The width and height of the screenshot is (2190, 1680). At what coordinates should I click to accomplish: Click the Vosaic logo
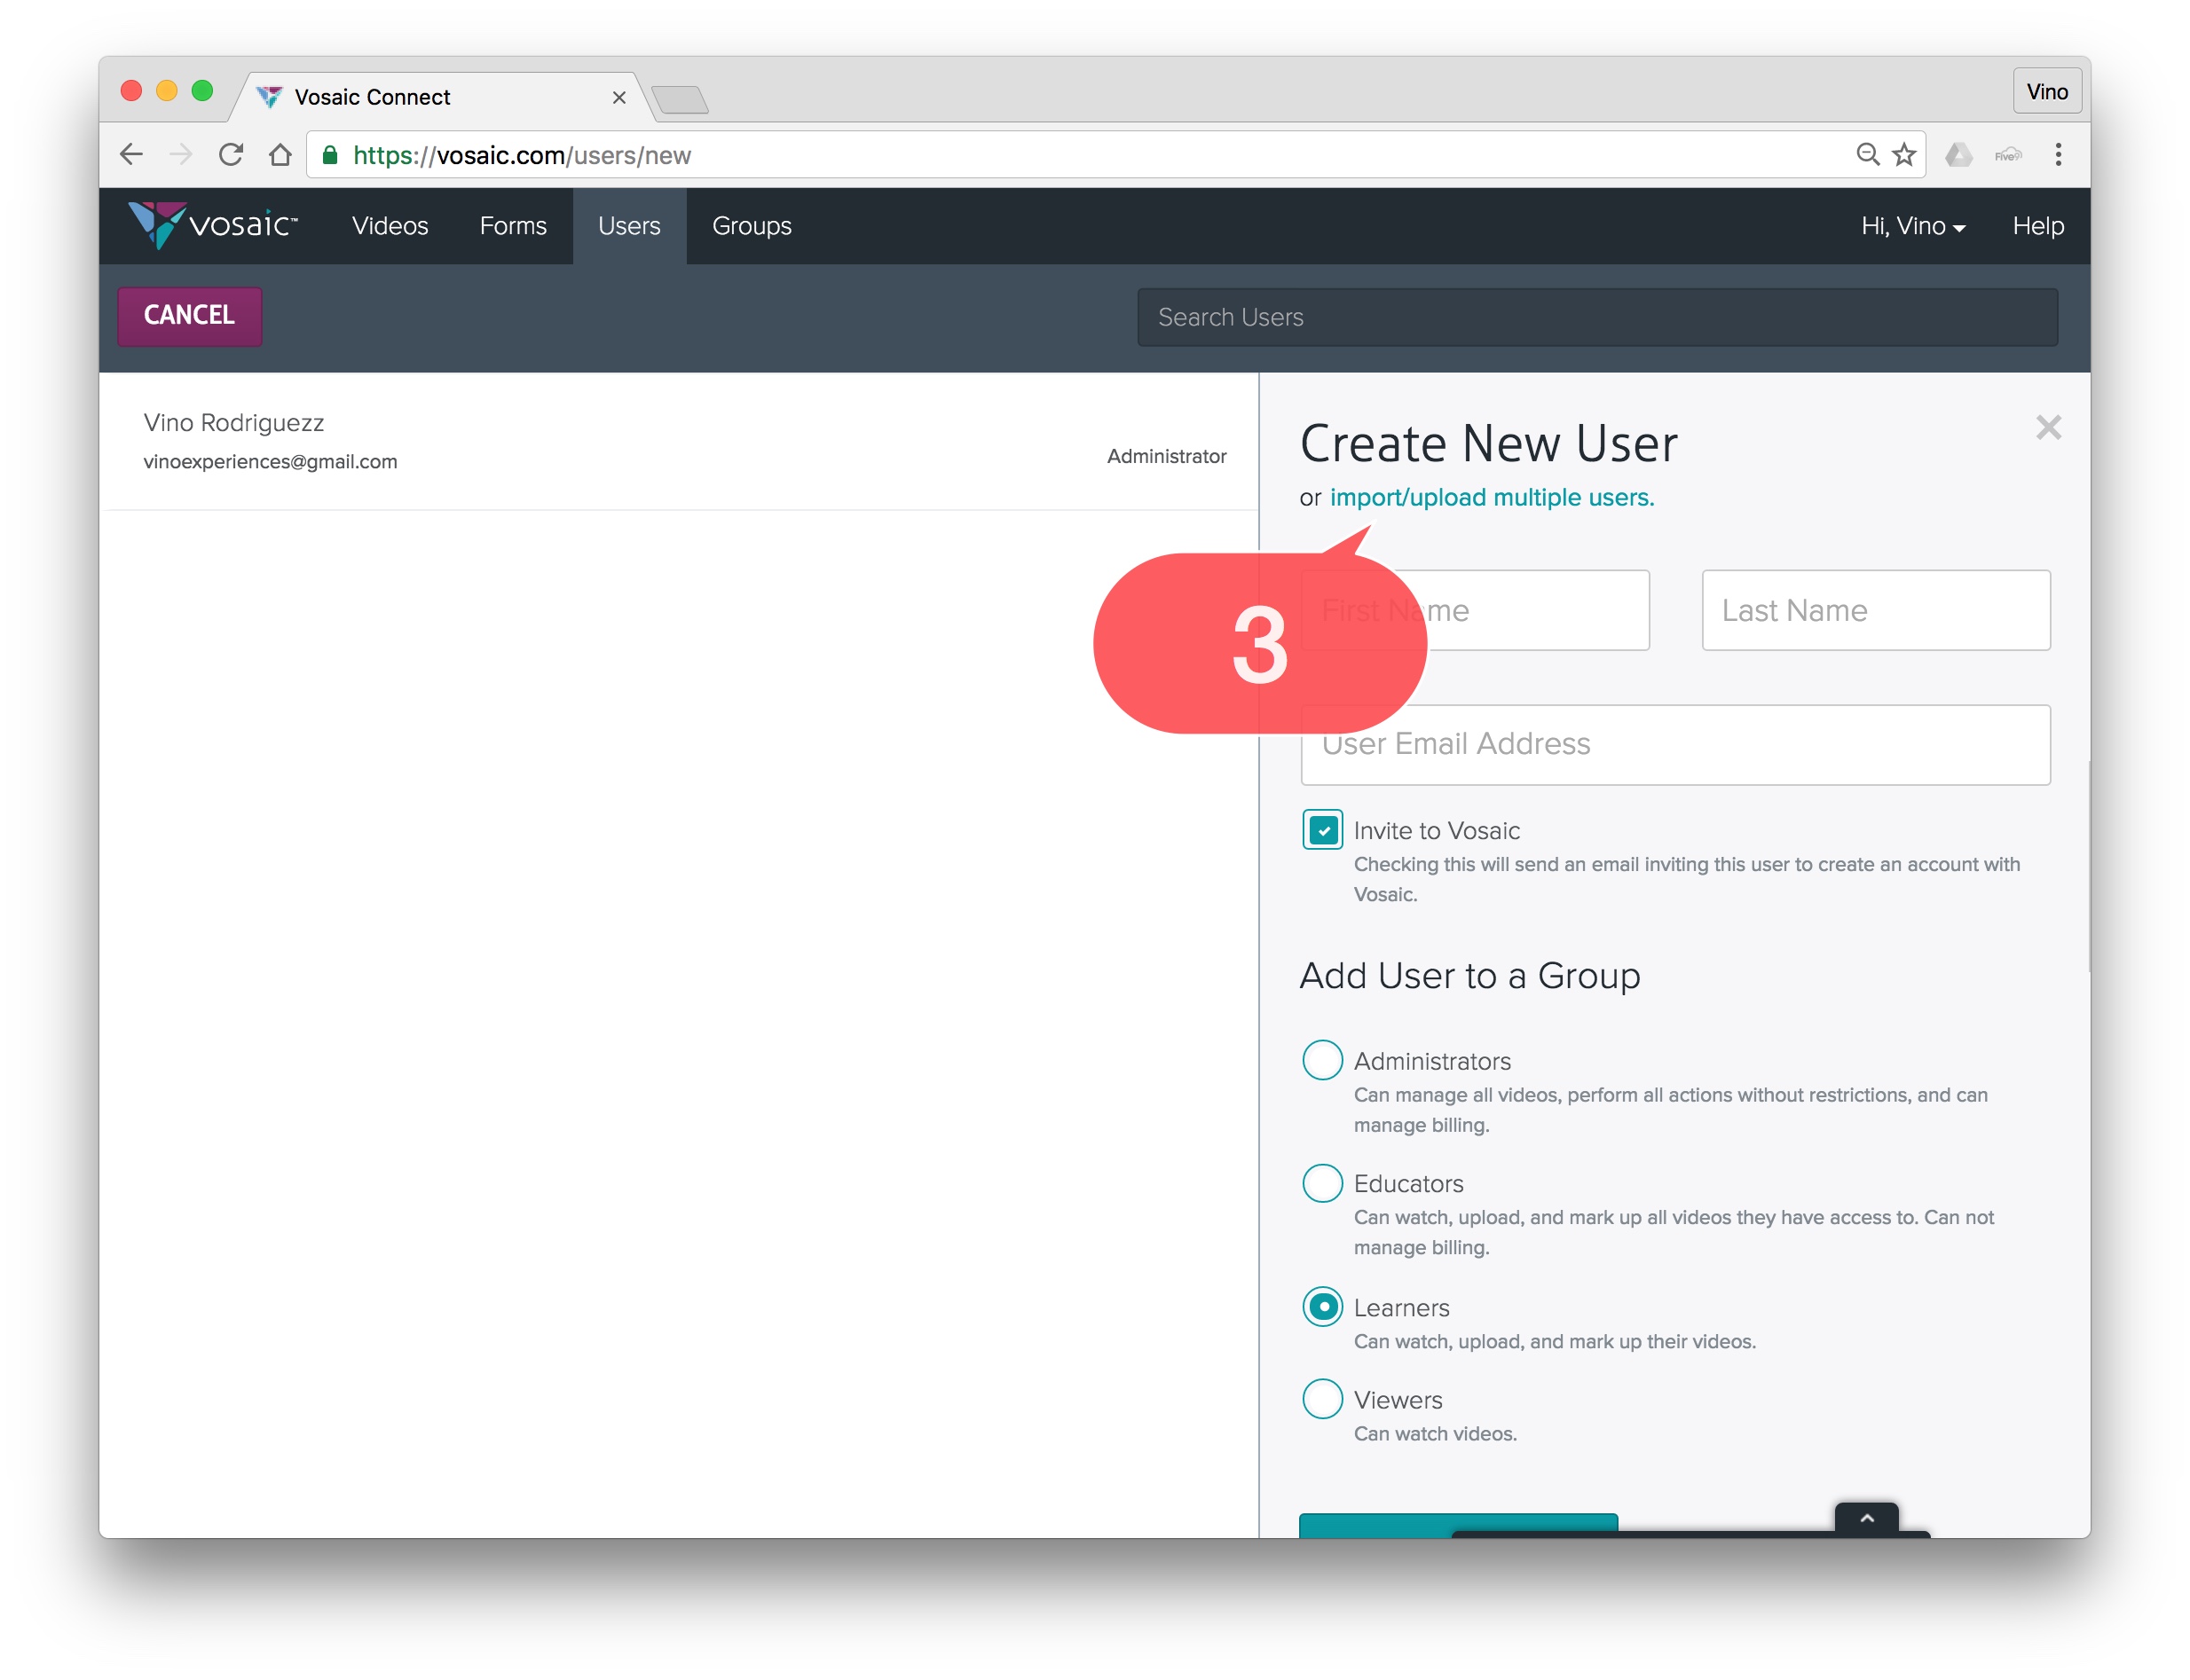tap(212, 225)
